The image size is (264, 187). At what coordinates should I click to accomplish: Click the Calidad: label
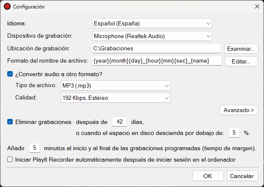point(26,97)
